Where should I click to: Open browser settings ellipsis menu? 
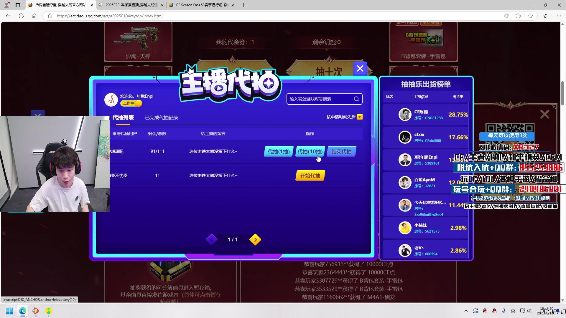tap(559, 16)
